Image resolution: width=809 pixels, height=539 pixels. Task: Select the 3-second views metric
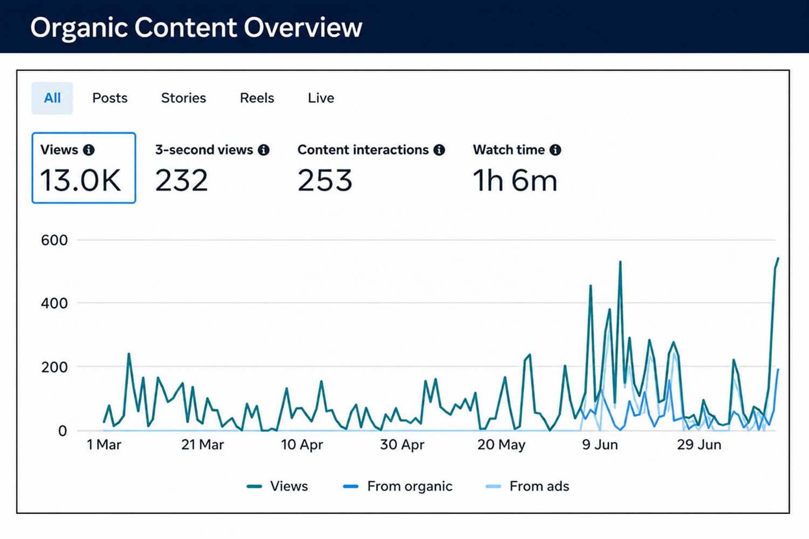212,168
